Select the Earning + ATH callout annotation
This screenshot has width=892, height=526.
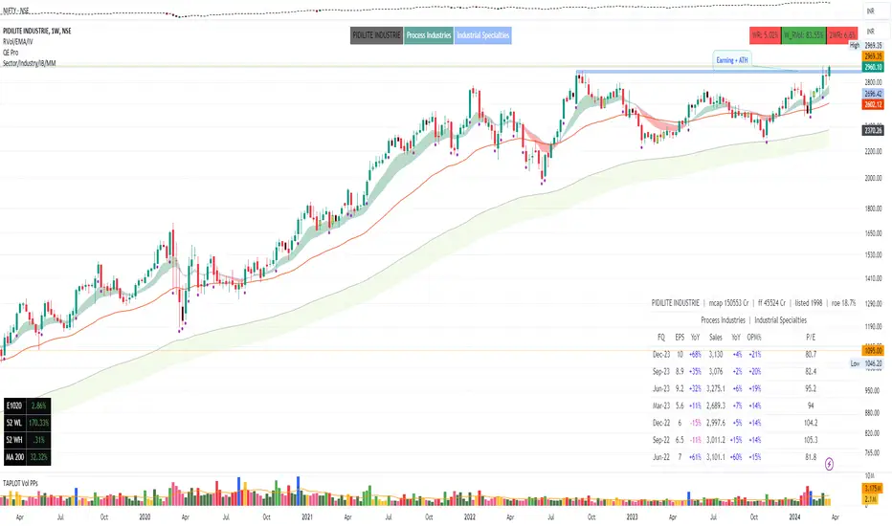coord(732,60)
